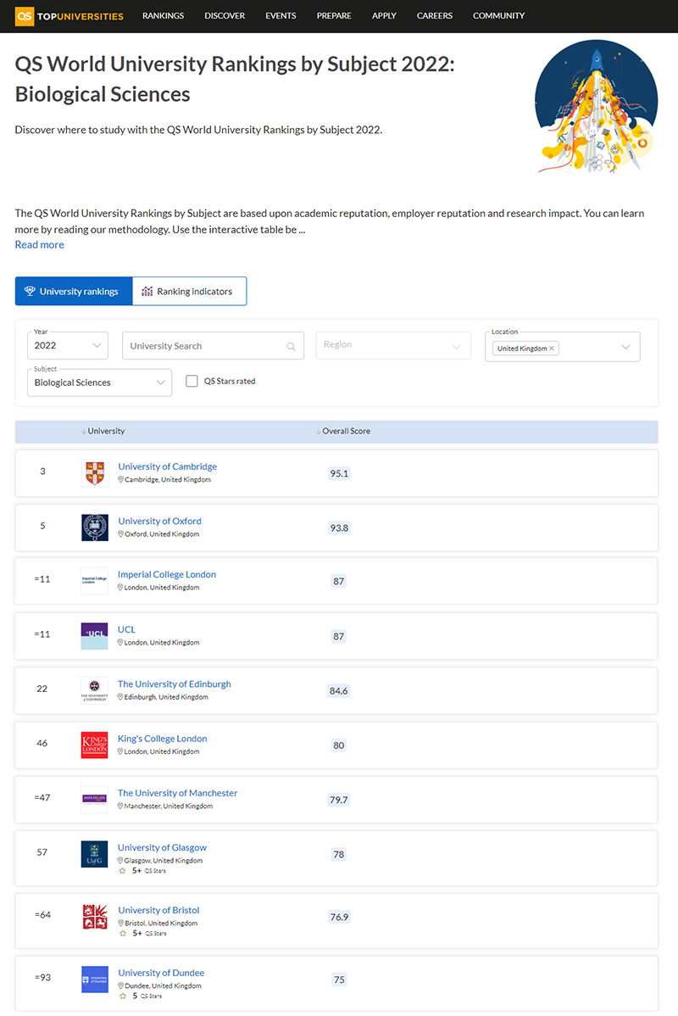678x1016 pixels.
Task: Click the 5+ QS Stars label under Glasgow
Action: click(149, 871)
